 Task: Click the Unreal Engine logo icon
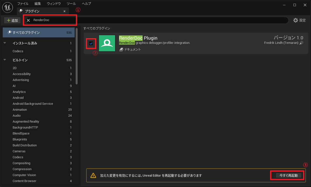(x=8, y=8)
